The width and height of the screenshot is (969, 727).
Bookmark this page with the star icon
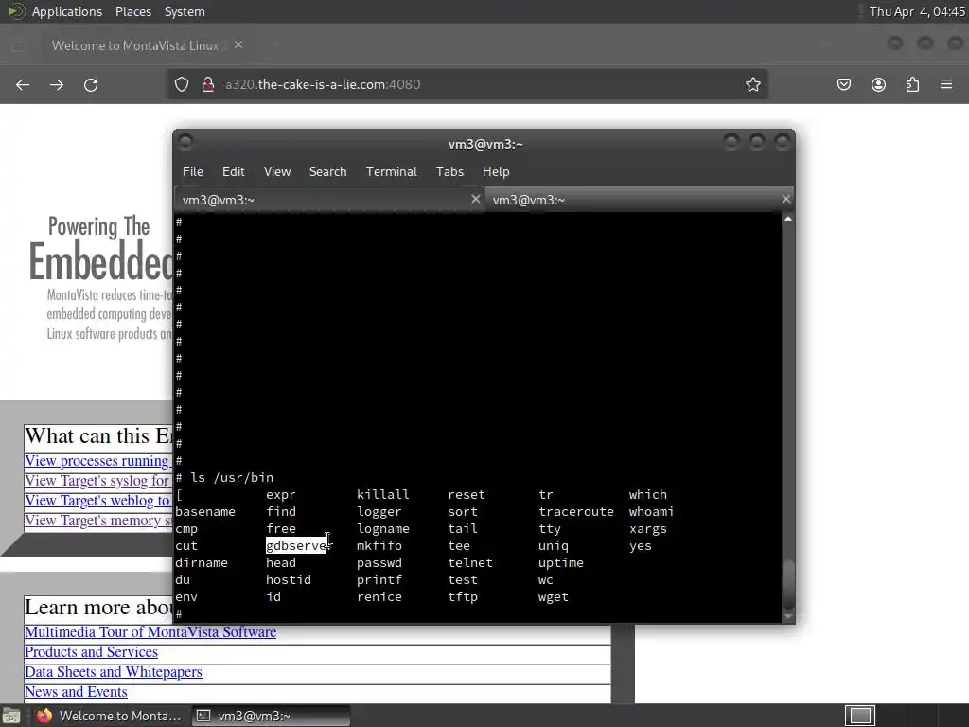(x=752, y=84)
